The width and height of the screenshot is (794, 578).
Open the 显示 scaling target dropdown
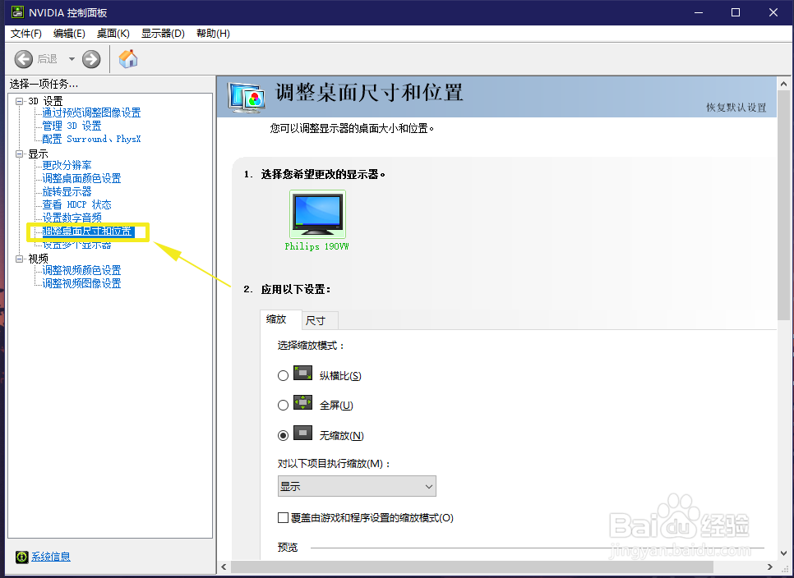[x=357, y=486]
